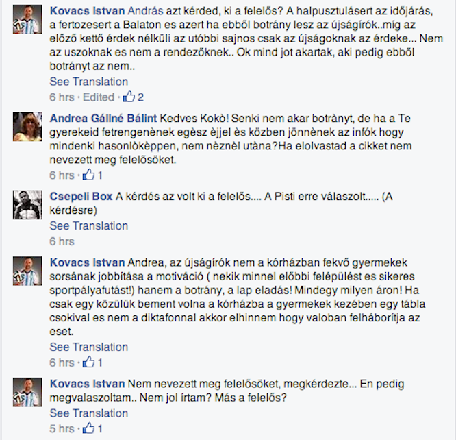456x440 pixels.
Task: Click the 5 hrs timestamp on the last comment
Action: [x=62, y=428]
